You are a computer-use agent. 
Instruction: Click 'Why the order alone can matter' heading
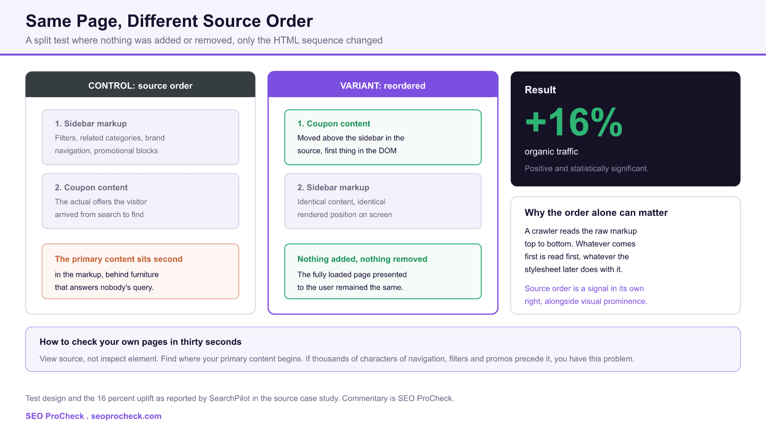[x=596, y=213]
